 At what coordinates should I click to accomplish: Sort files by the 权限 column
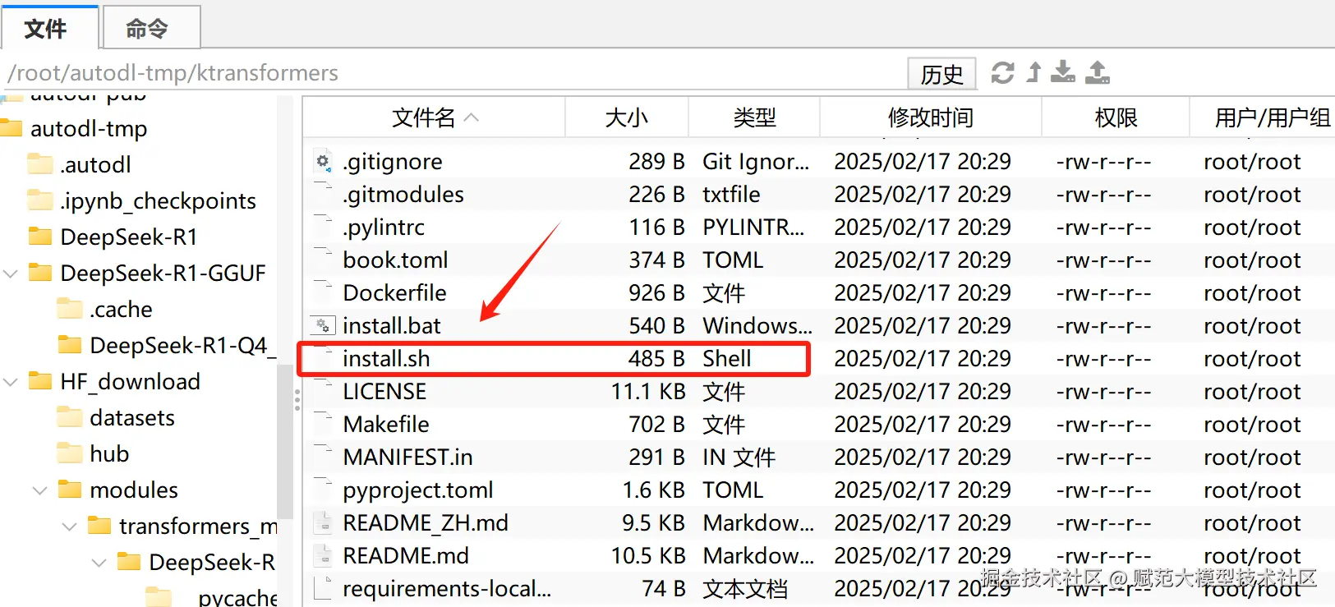[1116, 117]
